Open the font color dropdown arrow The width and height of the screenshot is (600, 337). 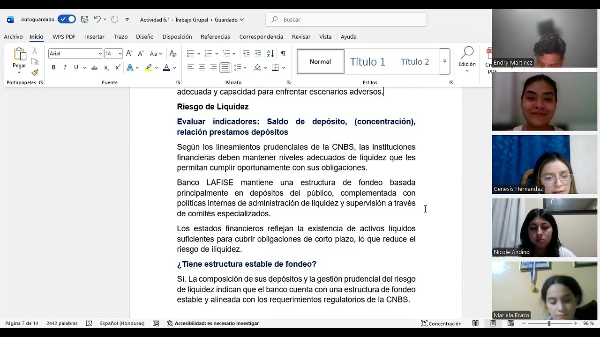[174, 68]
